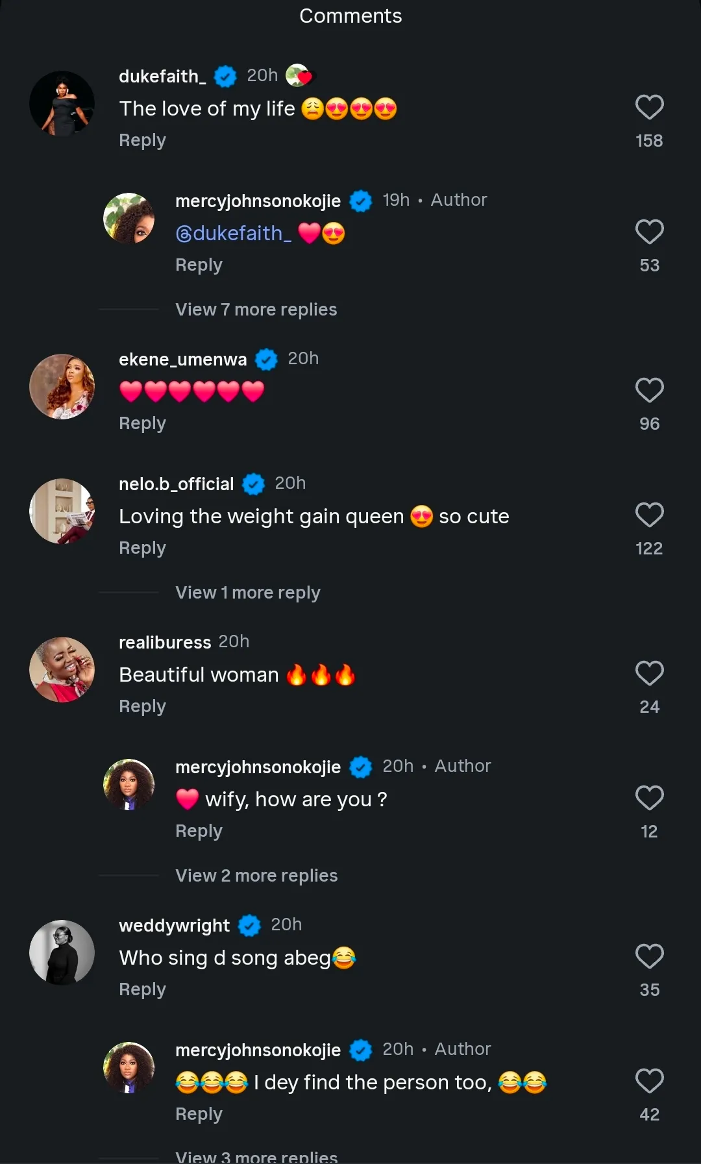Tap heart on ekene_umenwa's comment
The width and height of the screenshot is (701, 1164).
(x=649, y=391)
